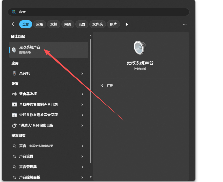Click the 混音器选项 speaker icon
The width and height of the screenshot is (223, 182).
[14, 94]
